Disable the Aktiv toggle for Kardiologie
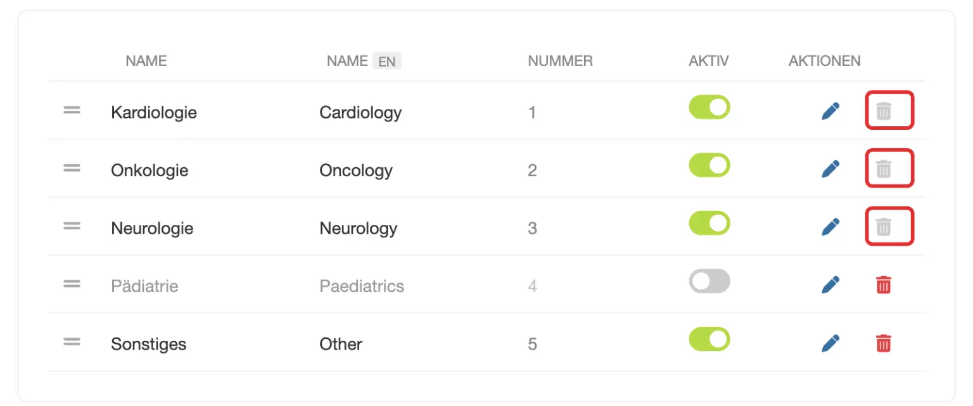The height and width of the screenshot is (406, 973). [709, 107]
